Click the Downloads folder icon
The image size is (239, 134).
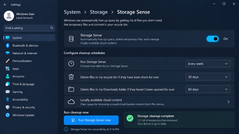point(71,89)
